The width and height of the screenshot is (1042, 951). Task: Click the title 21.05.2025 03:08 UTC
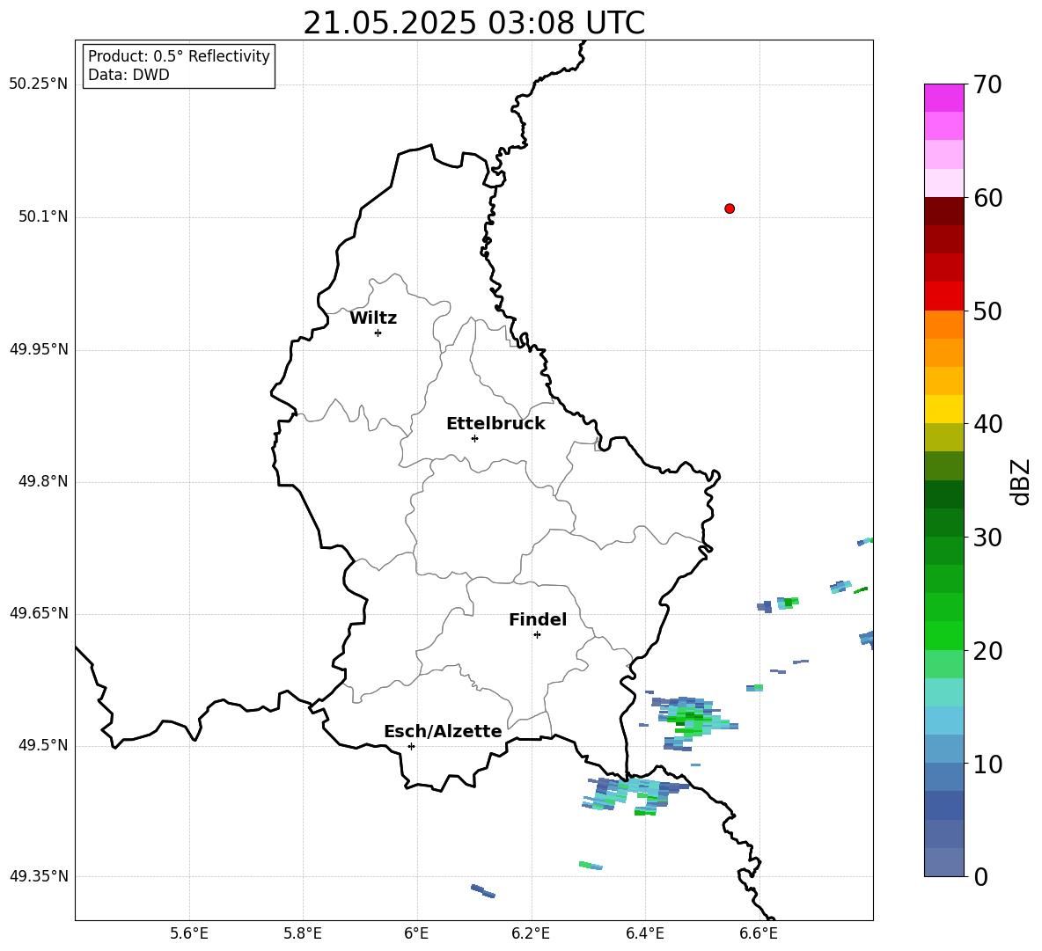tap(473, 23)
